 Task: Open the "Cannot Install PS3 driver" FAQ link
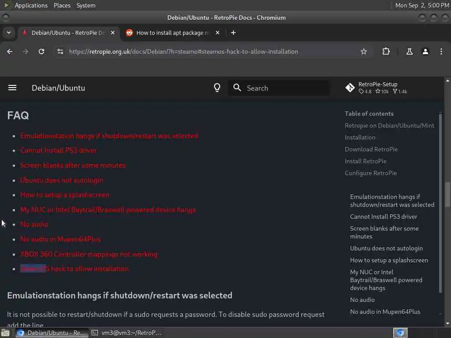(x=59, y=151)
